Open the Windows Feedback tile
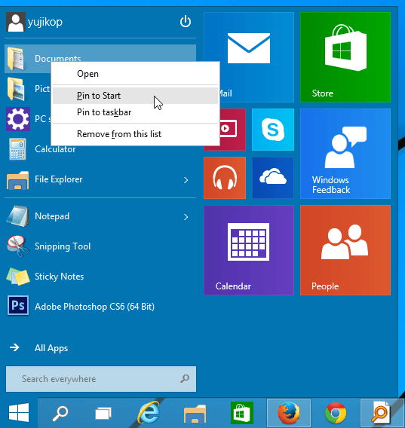The width and height of the screenshot is (405, 428). pyautogui.click(x=345, y=154)
